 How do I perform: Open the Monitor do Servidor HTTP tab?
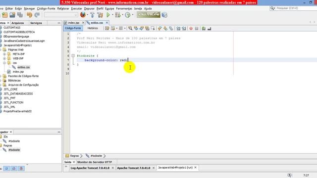click(x=95, y=162)
